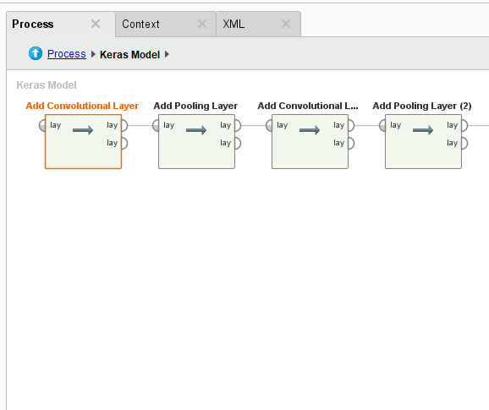
Task: Click input port of Add Pooling Layer
Action: point(156,126)
